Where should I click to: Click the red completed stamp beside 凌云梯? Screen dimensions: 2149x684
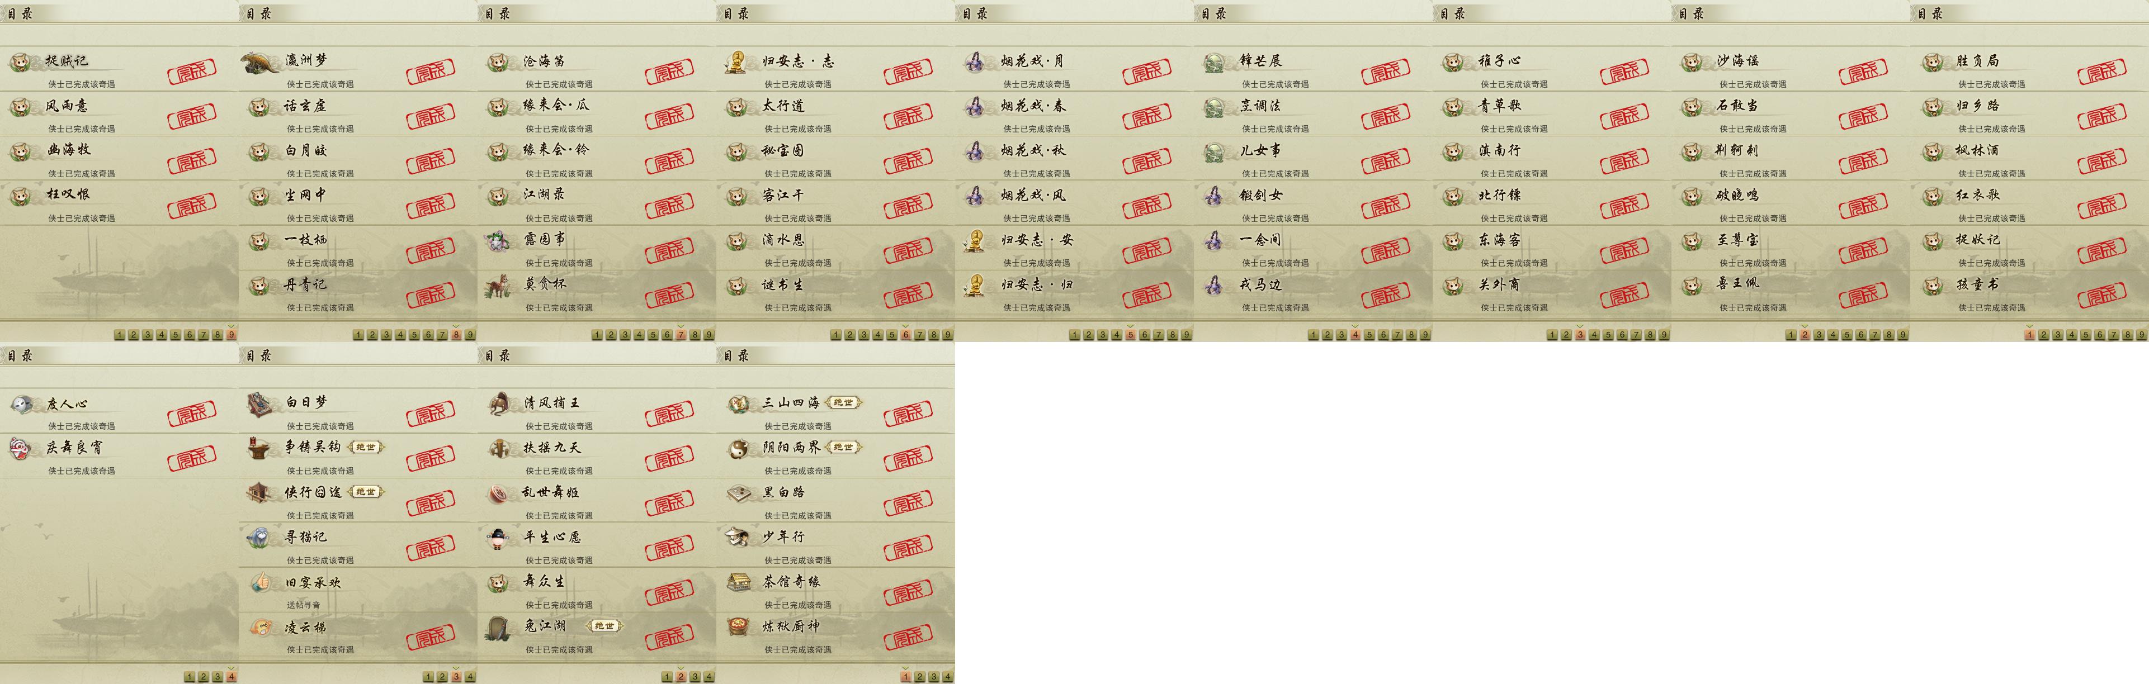(431, 637)
